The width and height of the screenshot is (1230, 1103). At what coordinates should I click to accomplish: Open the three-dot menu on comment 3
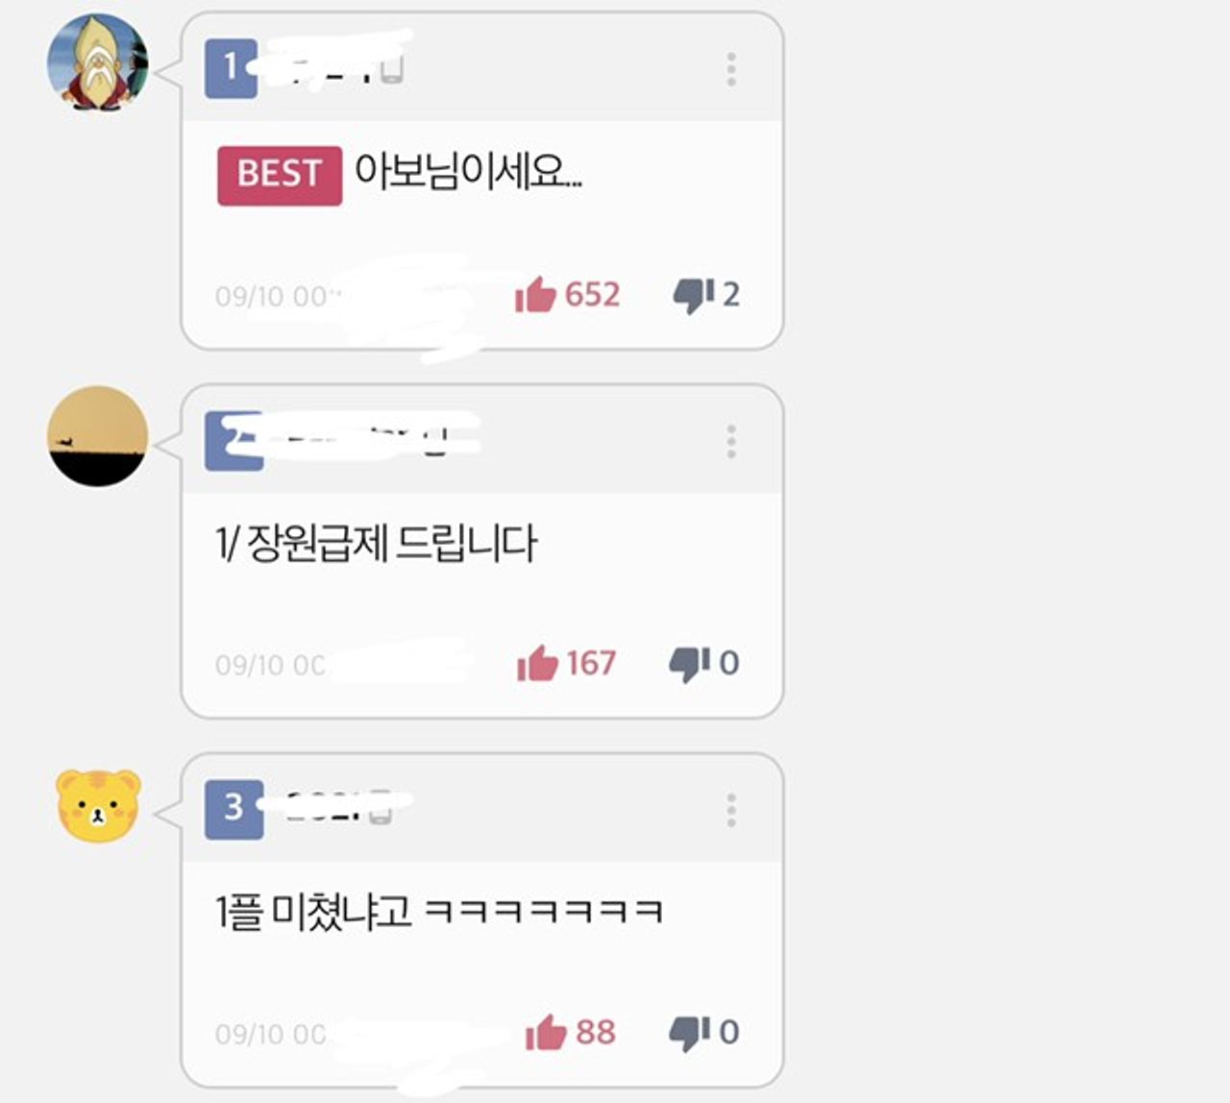pyautogui.click(x=731, y=810)
